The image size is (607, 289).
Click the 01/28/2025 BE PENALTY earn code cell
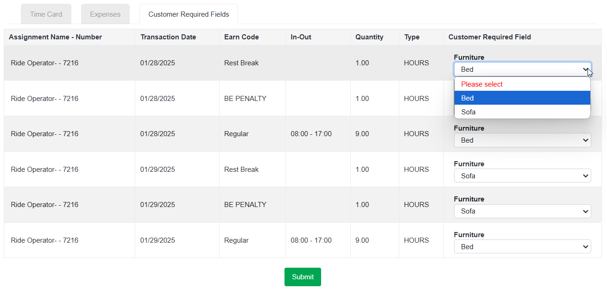[245, 99]
